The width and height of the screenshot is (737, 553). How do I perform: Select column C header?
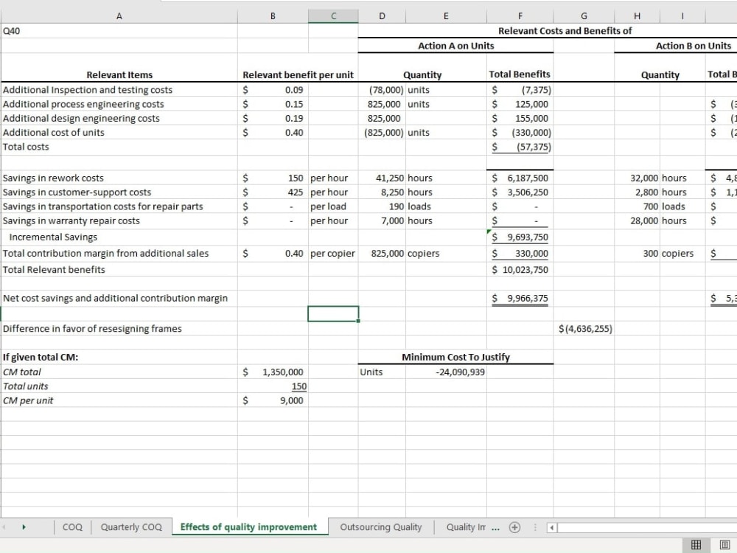coord(333,16)
